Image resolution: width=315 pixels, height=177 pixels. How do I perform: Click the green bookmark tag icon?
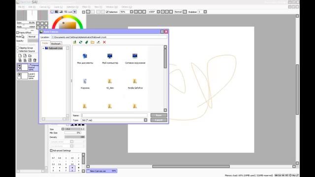click(x=87, y=42)
